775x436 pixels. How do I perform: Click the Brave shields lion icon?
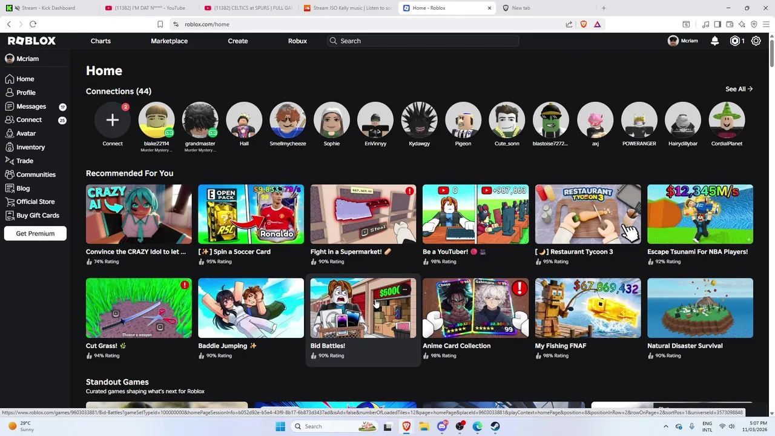tap(584, 24)
